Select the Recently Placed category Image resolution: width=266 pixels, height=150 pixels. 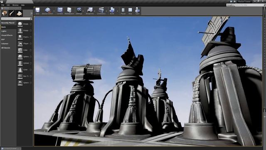(8, 23)
